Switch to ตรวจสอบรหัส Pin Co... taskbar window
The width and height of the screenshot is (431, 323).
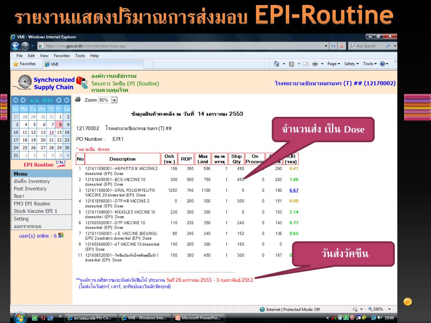click(x=91, y=318)
